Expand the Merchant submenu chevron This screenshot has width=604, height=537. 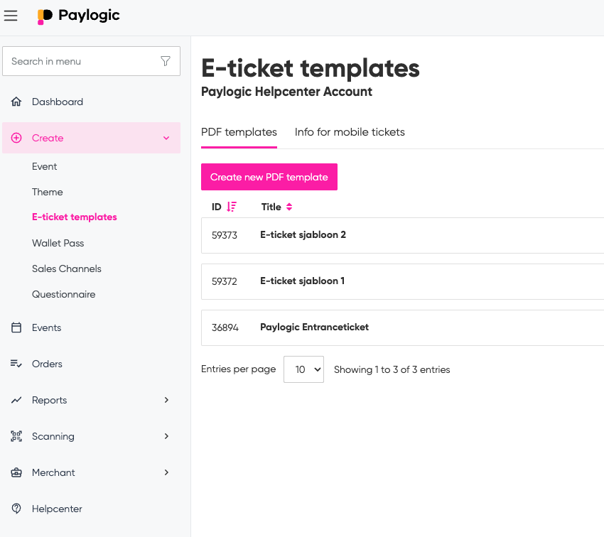point(166,472)
